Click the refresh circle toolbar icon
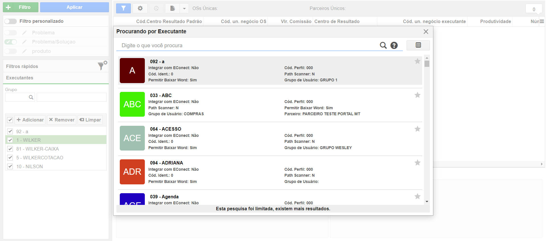The image size is (546, 241). point(156,8)
